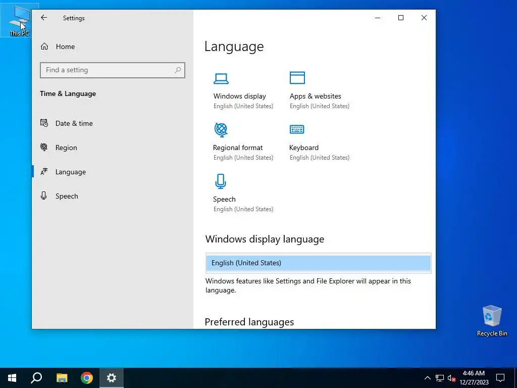
Task: Expand the Windows display language dropdown
Action: pyautogui.click(x=318, y=263)
